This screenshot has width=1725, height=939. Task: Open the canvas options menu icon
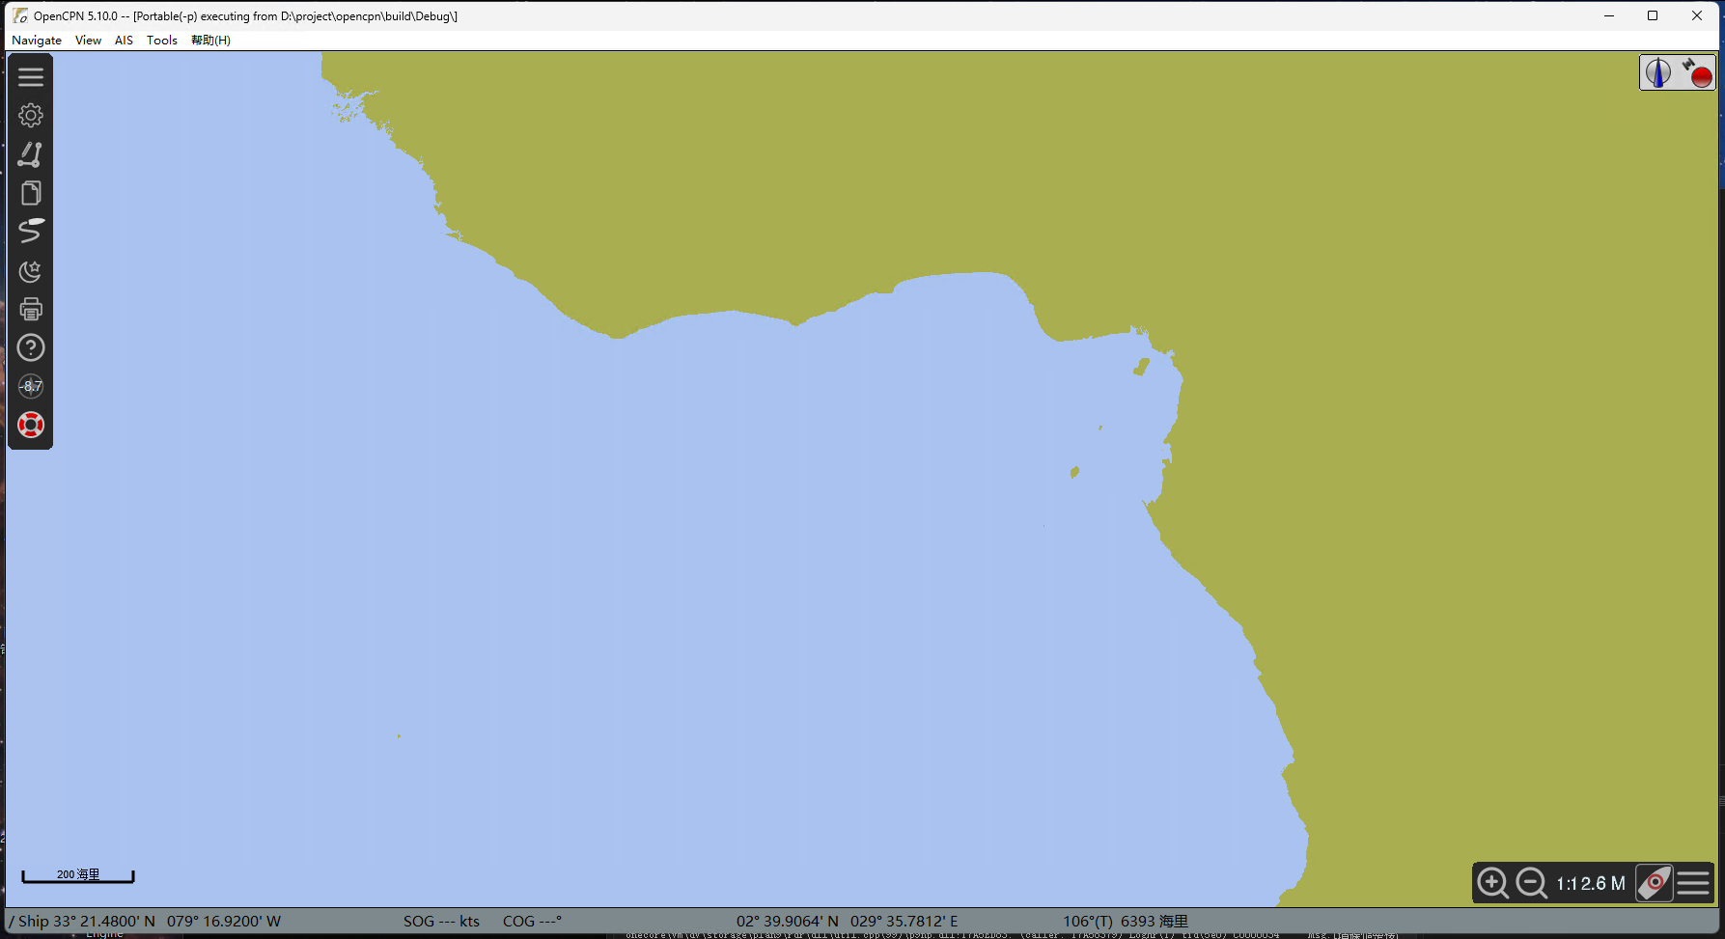[1694, 883]
